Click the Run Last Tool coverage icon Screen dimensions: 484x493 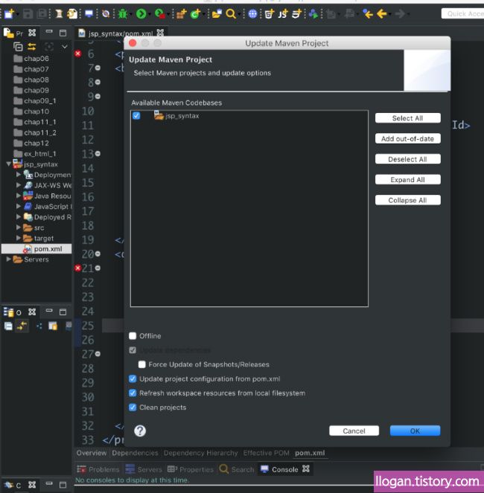point(159,14)
